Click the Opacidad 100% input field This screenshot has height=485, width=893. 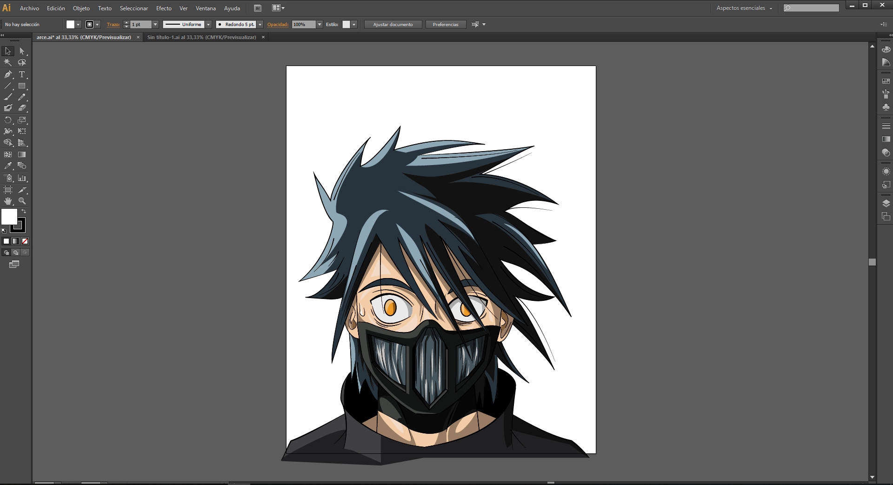click(x=304, y=25)
